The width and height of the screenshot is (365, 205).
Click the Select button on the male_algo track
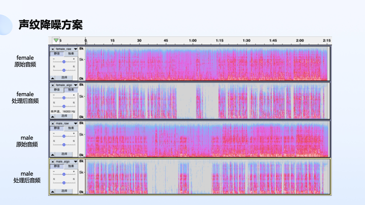[x=64, y=191]
